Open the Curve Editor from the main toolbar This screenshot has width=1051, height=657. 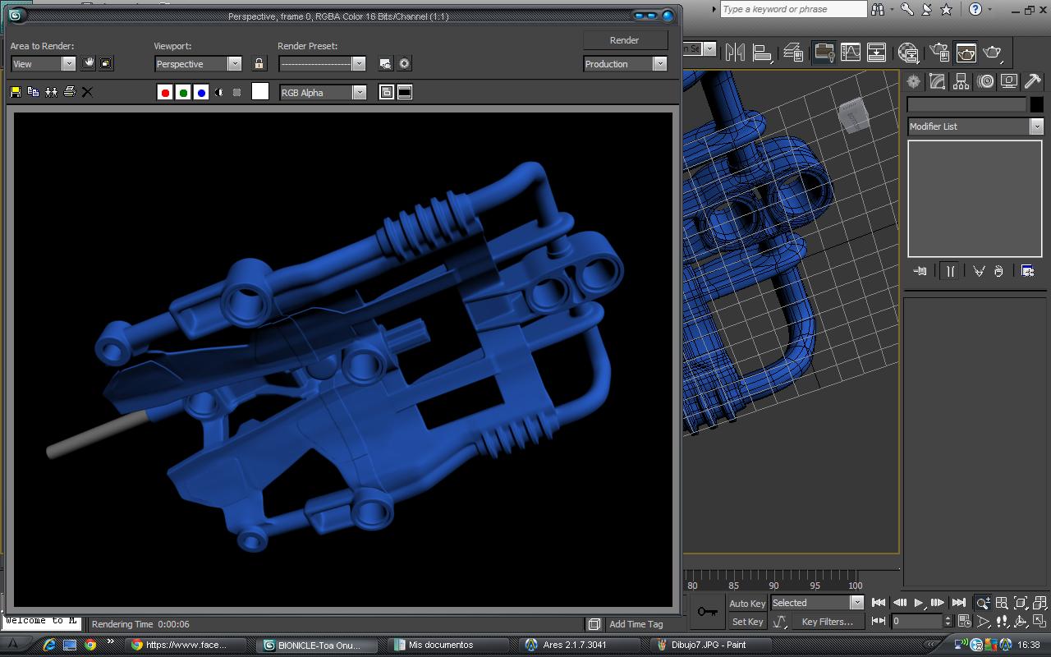[x=850, y=53]
